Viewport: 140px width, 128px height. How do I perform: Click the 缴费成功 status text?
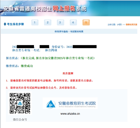[x=27, y=66]
